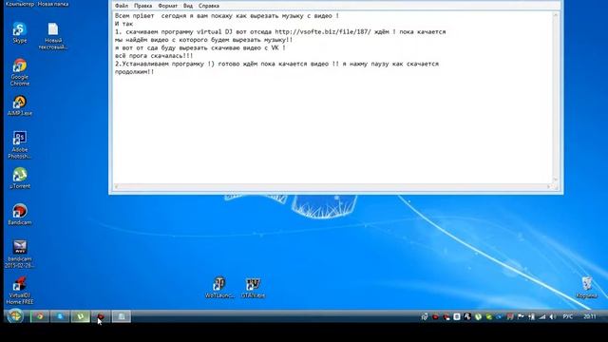Switch to Bandicam in the taskbar

(101, 316)
